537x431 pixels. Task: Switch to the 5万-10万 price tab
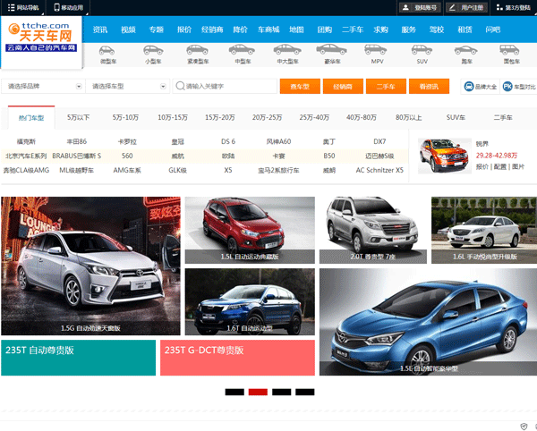point(125,118)
